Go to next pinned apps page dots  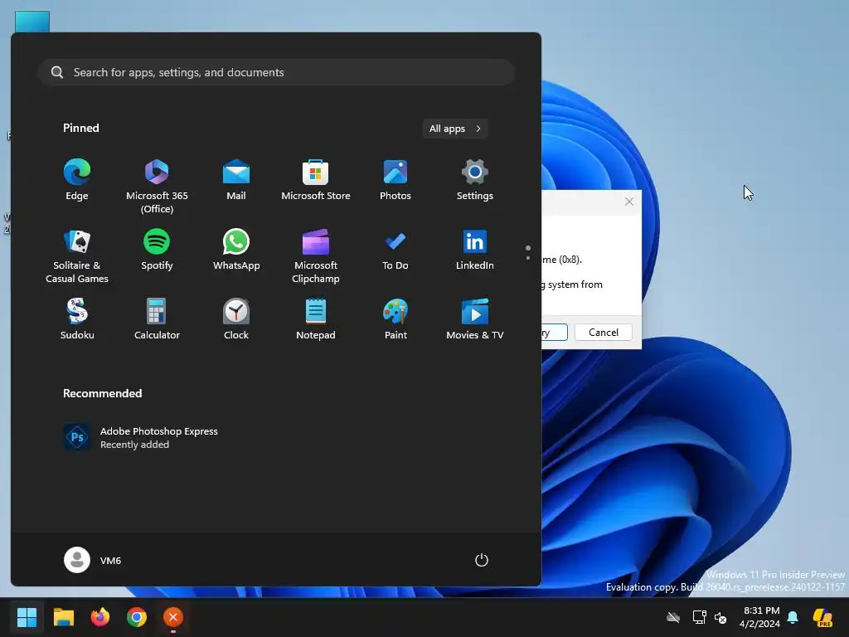(528, 252)
